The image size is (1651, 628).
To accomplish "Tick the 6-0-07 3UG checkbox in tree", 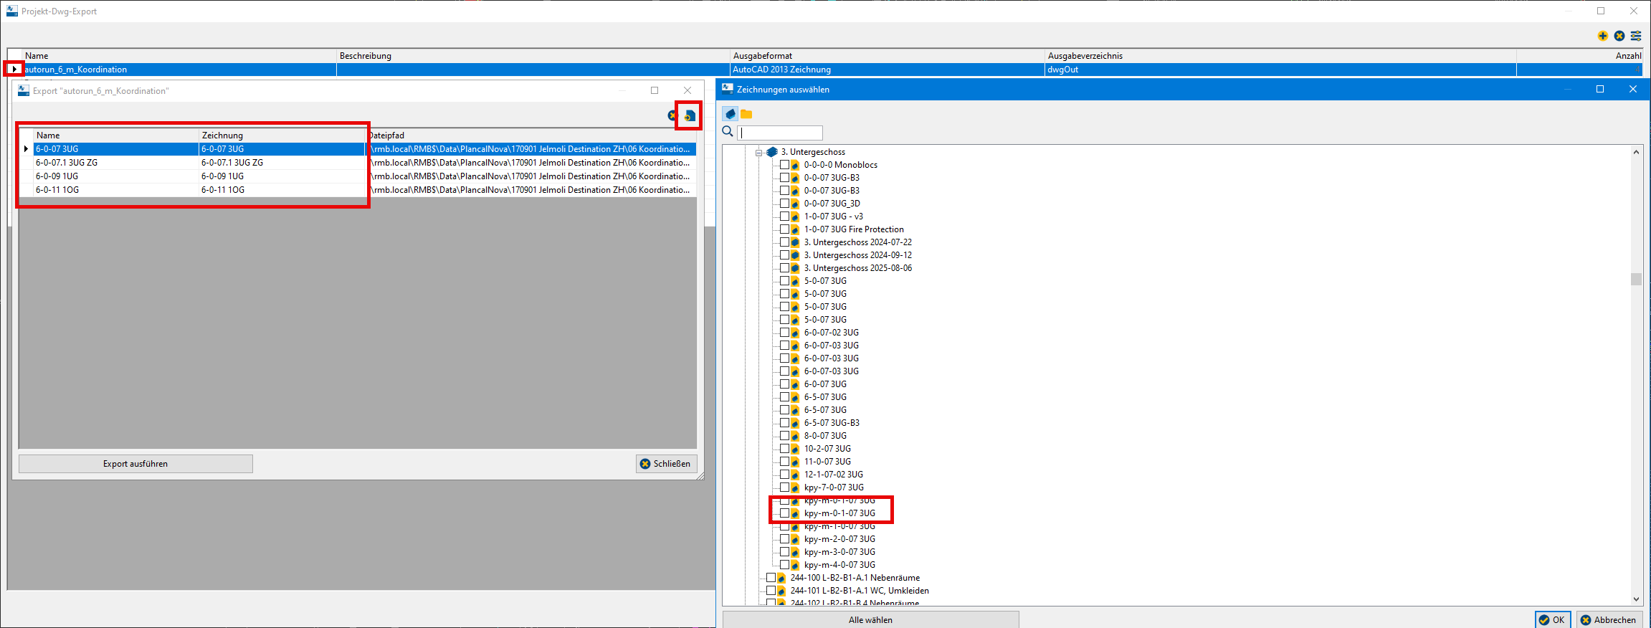I will pos(784,384).
